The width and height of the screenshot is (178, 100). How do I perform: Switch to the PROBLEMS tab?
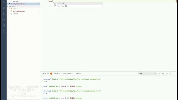tap(46, 74)
